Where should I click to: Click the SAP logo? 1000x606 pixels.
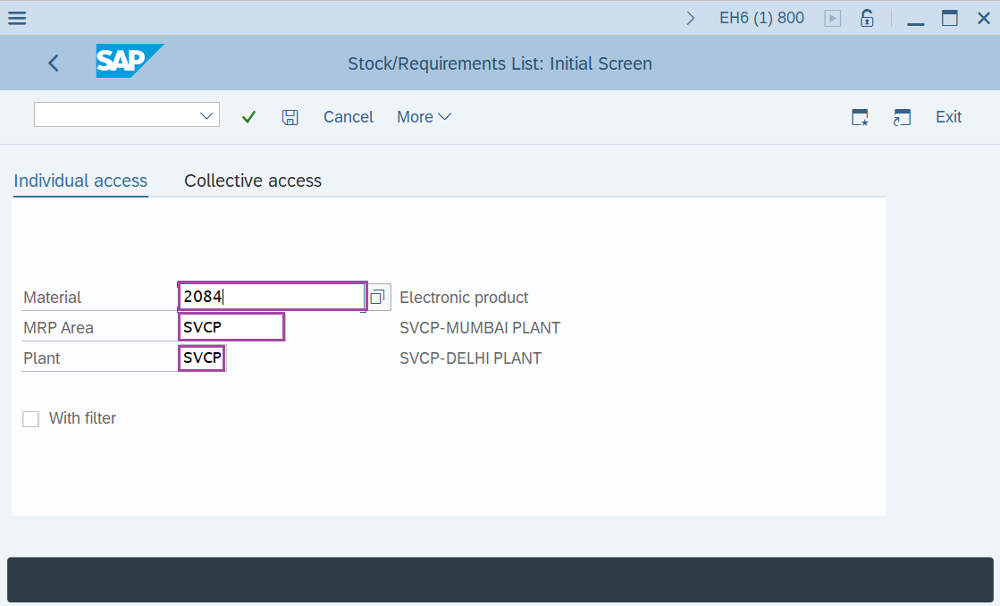tap(129, 62)
